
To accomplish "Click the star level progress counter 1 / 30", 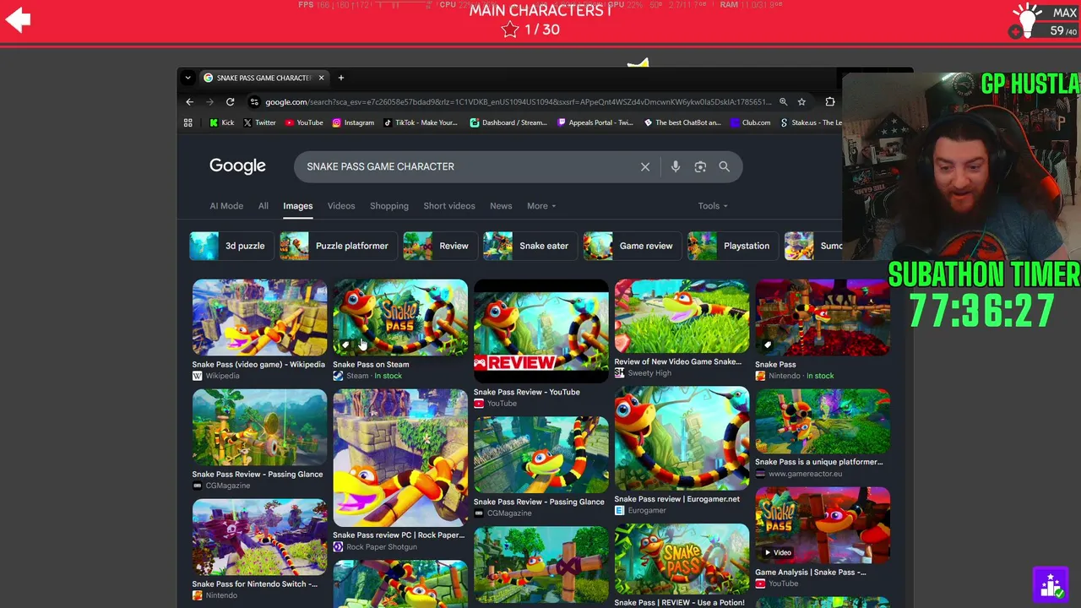I will click(531, 30).
